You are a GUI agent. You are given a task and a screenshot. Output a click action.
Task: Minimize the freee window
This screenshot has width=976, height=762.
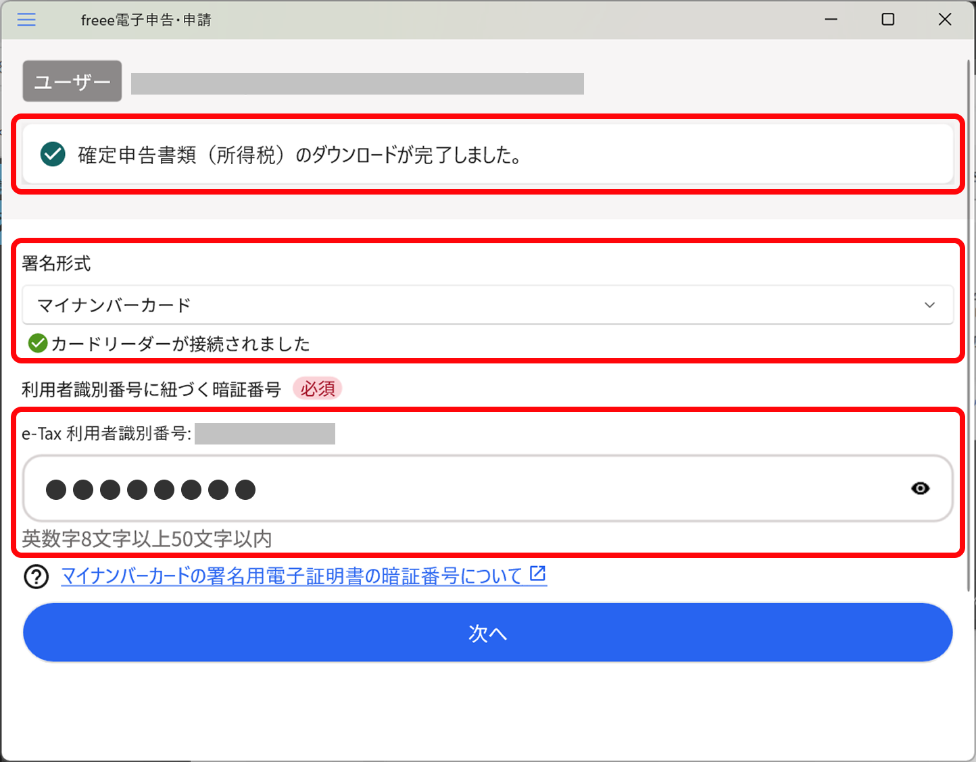tap(831, 20)
